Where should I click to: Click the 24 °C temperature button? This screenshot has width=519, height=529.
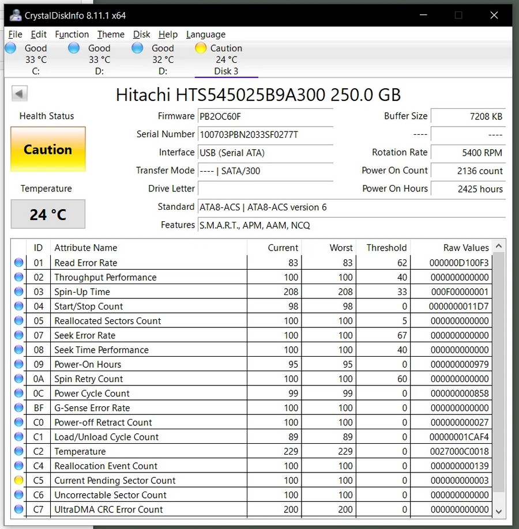[x=48, y=214]
